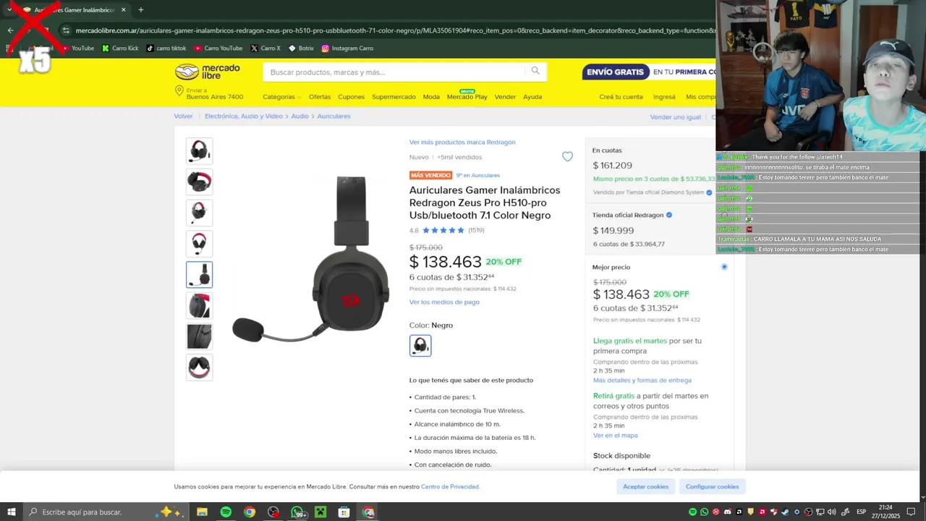Open the Ayuda menu item
Screen dimensions: 926x521
(x=532, y=97)
